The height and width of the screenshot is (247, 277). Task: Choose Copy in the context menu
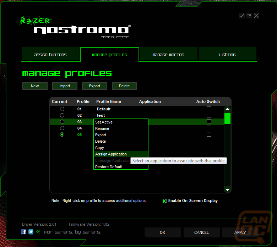(x=121, y=148)
